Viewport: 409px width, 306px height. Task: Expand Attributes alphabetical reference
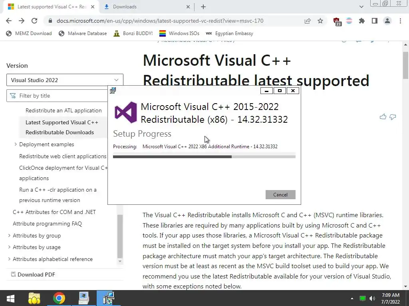(10, 259)
